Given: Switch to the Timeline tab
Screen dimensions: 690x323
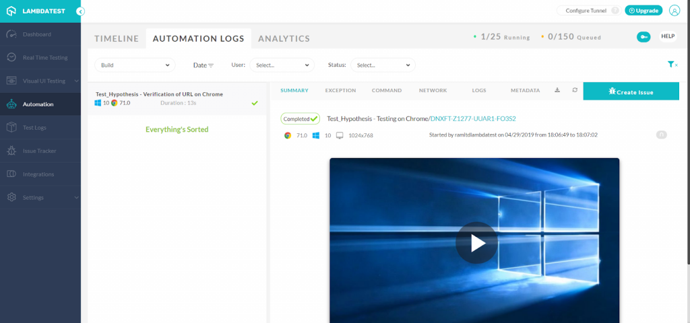Looking at the screenshot, I should pos(117,39).
